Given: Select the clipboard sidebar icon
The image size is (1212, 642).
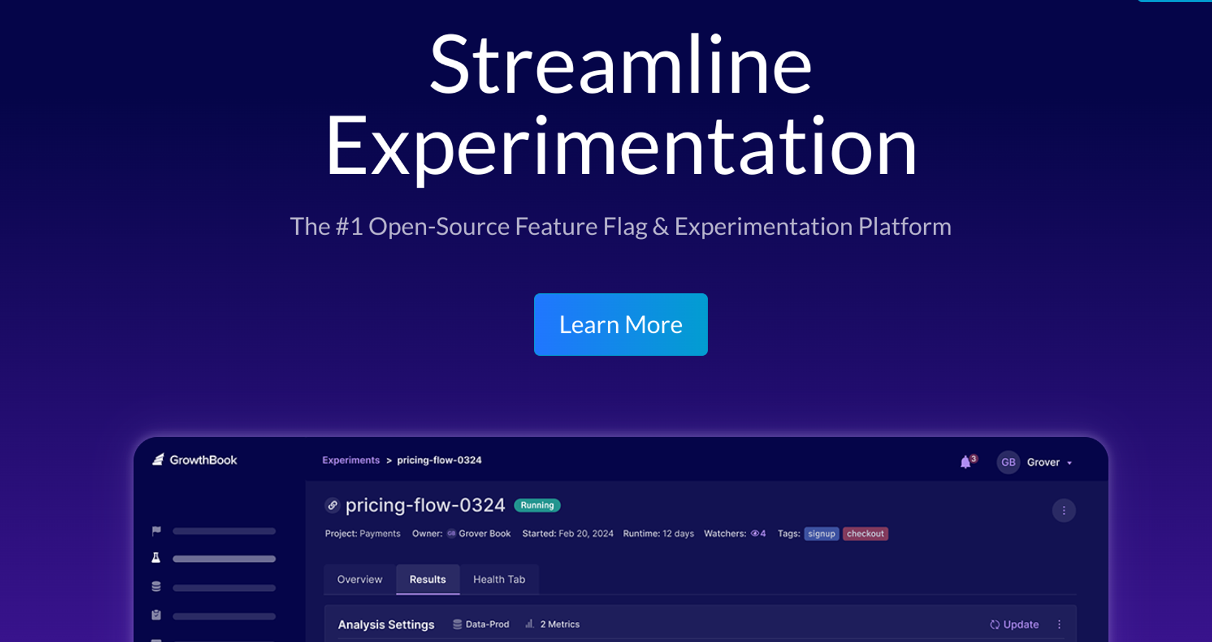Looking at the screenshot, I should 156,615.
